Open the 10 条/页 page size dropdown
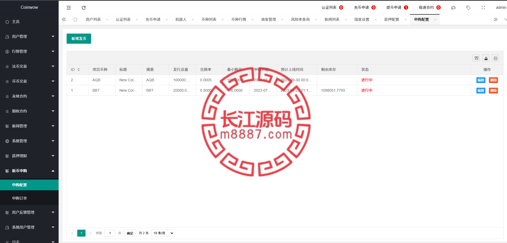This screenshot has width=507, height=243. 163,233
